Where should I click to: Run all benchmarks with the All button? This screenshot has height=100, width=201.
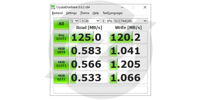pos(61,24)
